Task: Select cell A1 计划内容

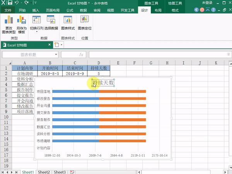Action: point(25,68)
